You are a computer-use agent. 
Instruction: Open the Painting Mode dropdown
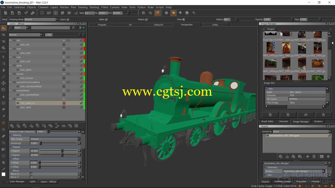(41, 19)
